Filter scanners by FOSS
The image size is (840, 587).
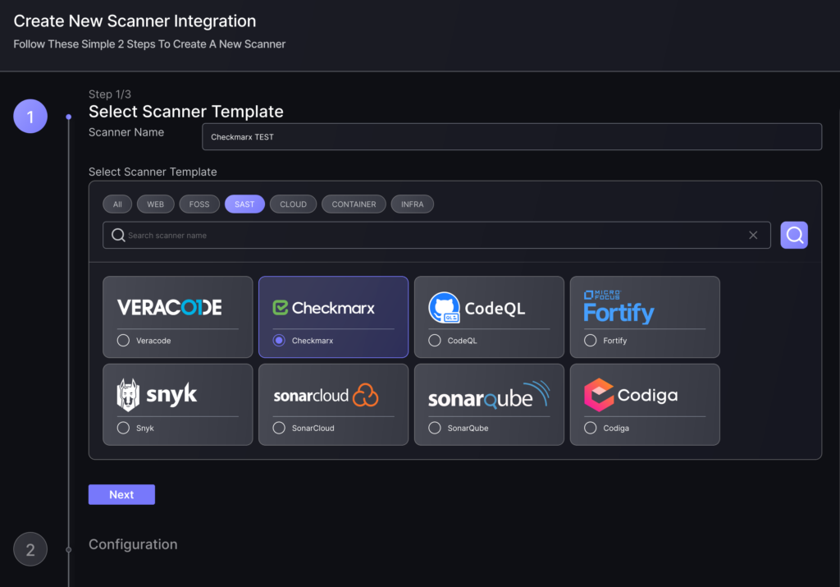pyautogui.click(x=199, y=204)
